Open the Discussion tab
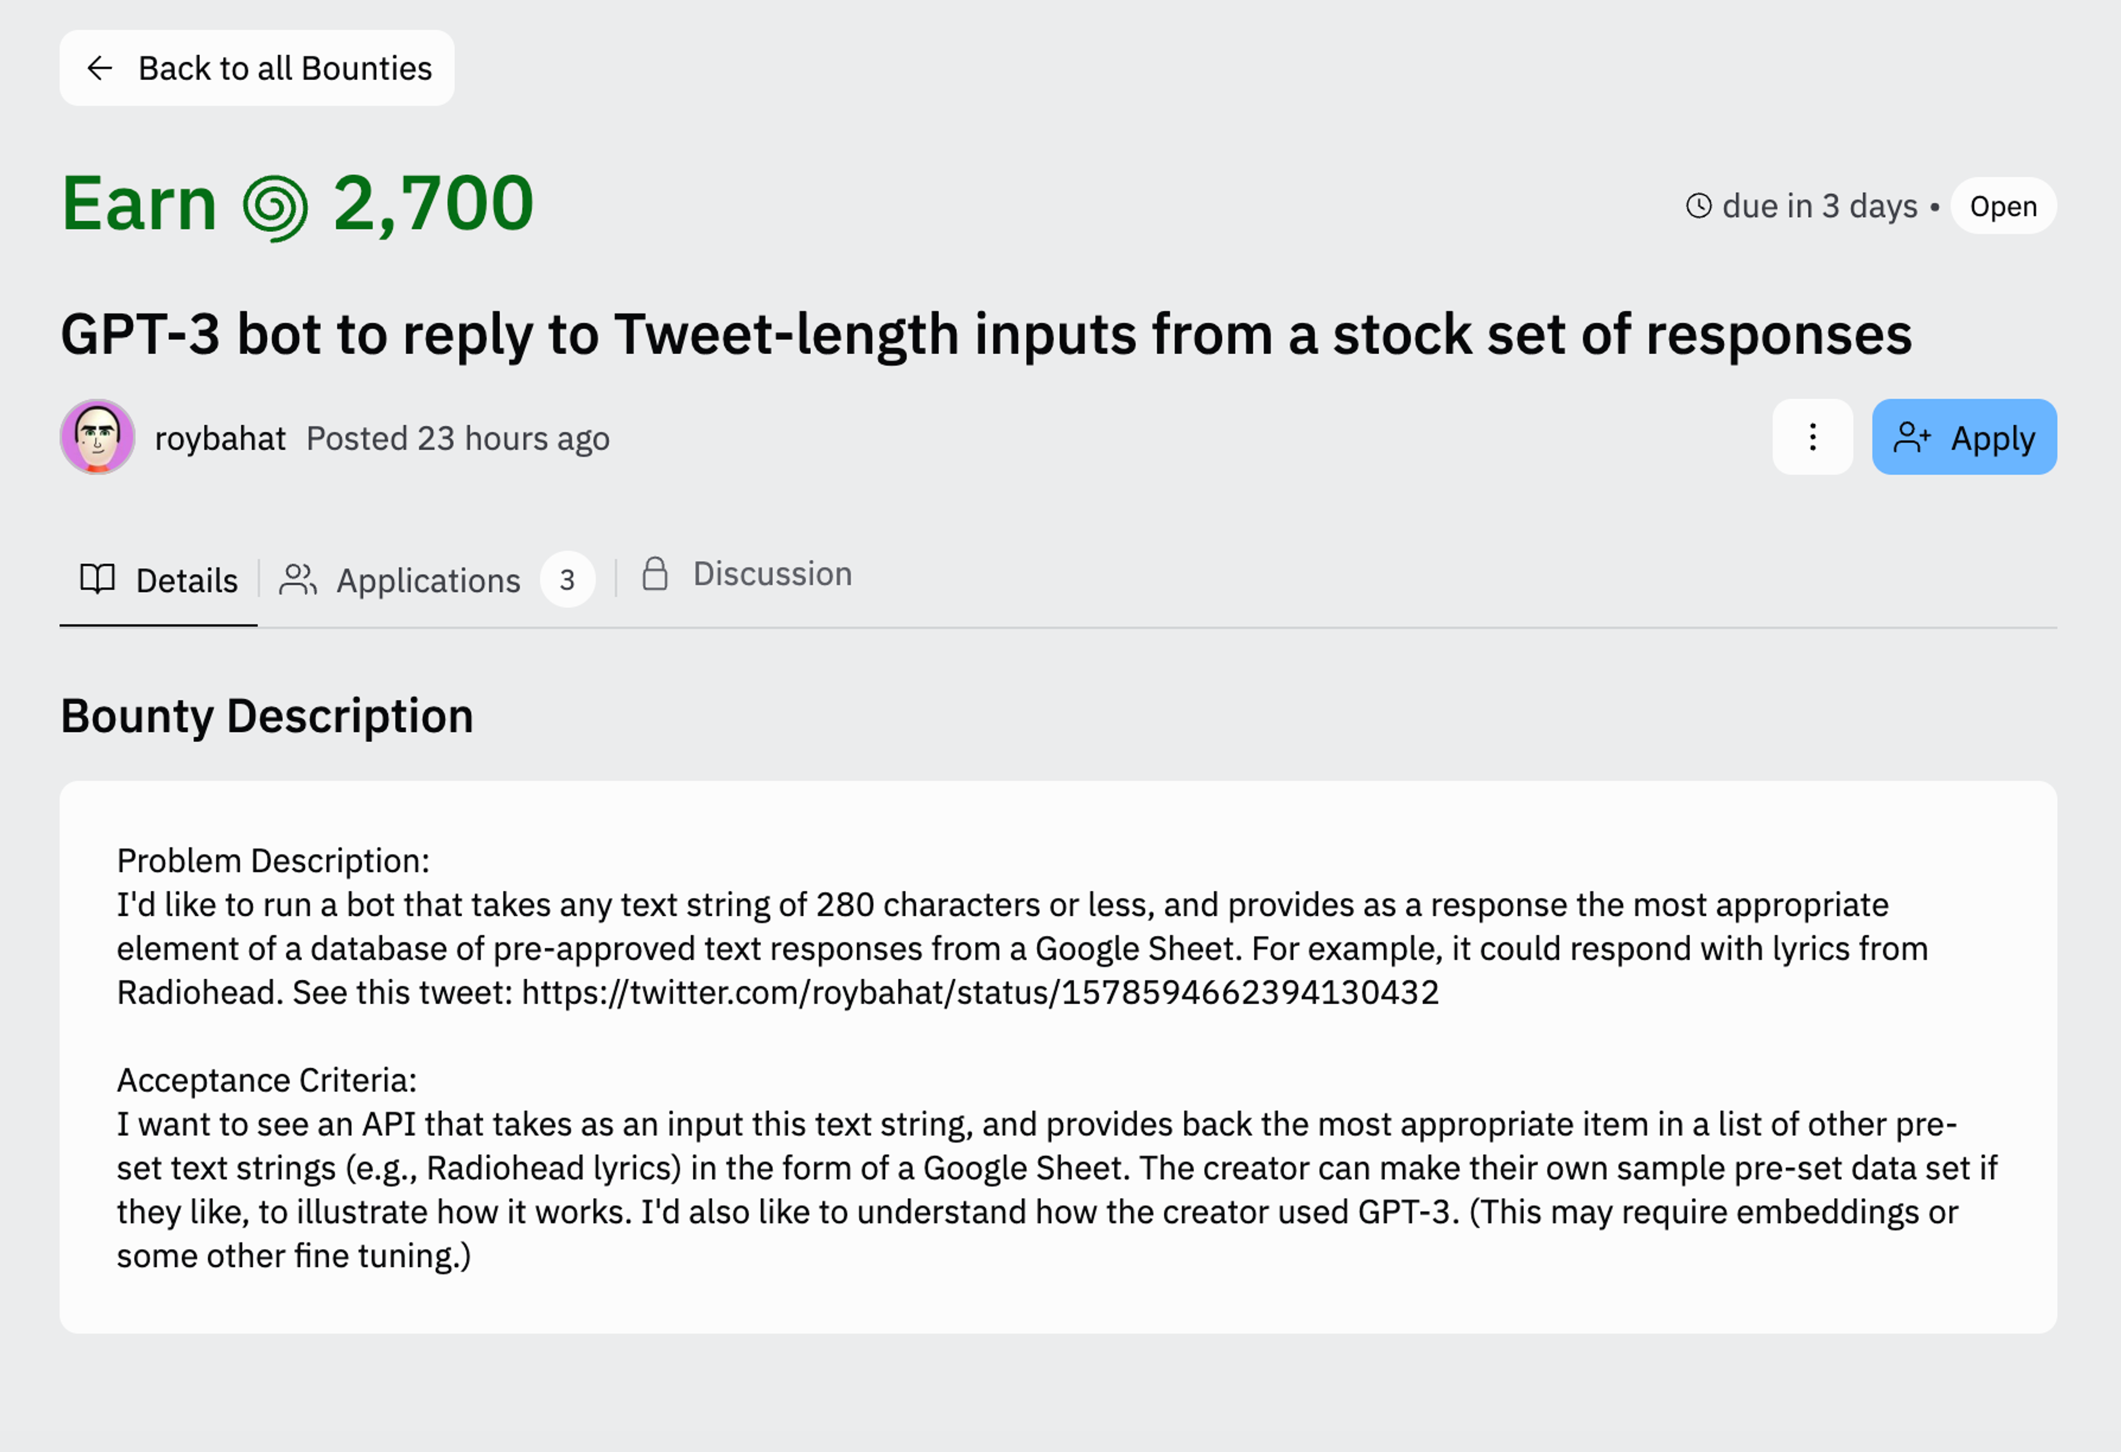 click(772, 574)
